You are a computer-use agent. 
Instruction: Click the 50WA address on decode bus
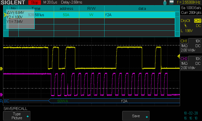pyautogui.click(x=63, y=101)
